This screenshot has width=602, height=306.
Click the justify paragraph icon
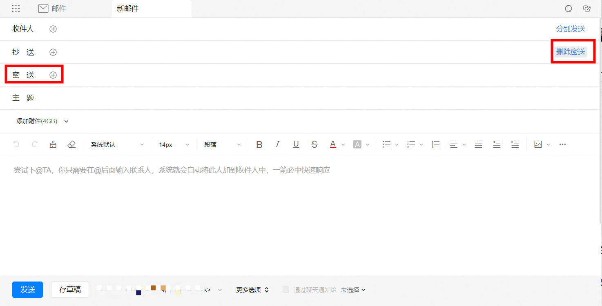(478, 144)
